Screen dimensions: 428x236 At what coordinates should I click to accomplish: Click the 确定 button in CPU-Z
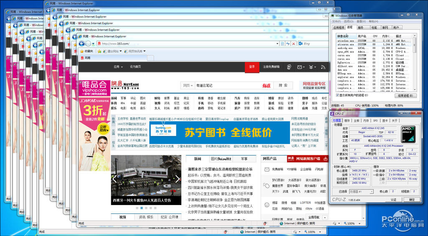tap(412, 200)
